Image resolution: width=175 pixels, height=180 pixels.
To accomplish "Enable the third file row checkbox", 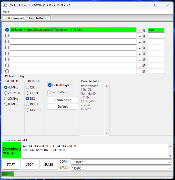I will [x=7, y=42].
